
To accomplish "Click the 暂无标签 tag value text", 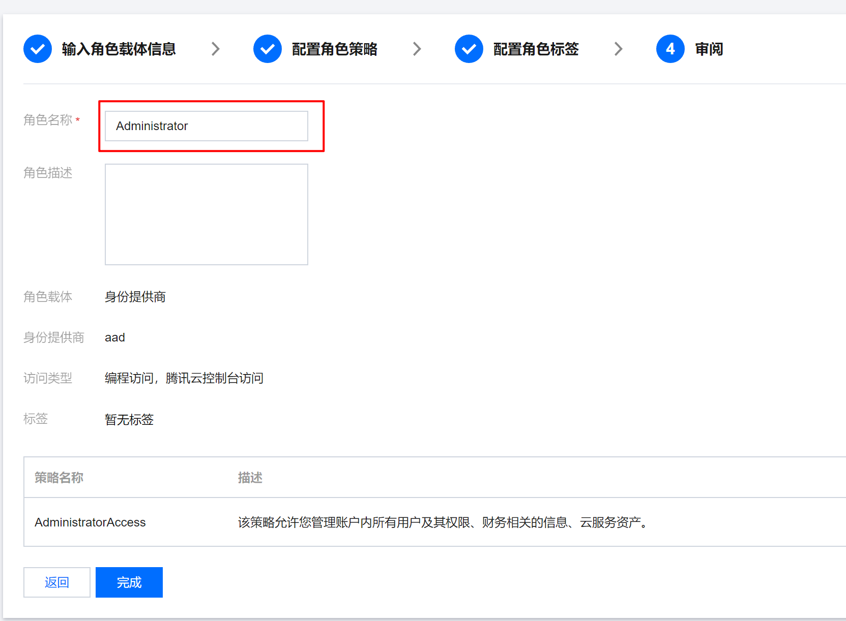I will [129, 419].
